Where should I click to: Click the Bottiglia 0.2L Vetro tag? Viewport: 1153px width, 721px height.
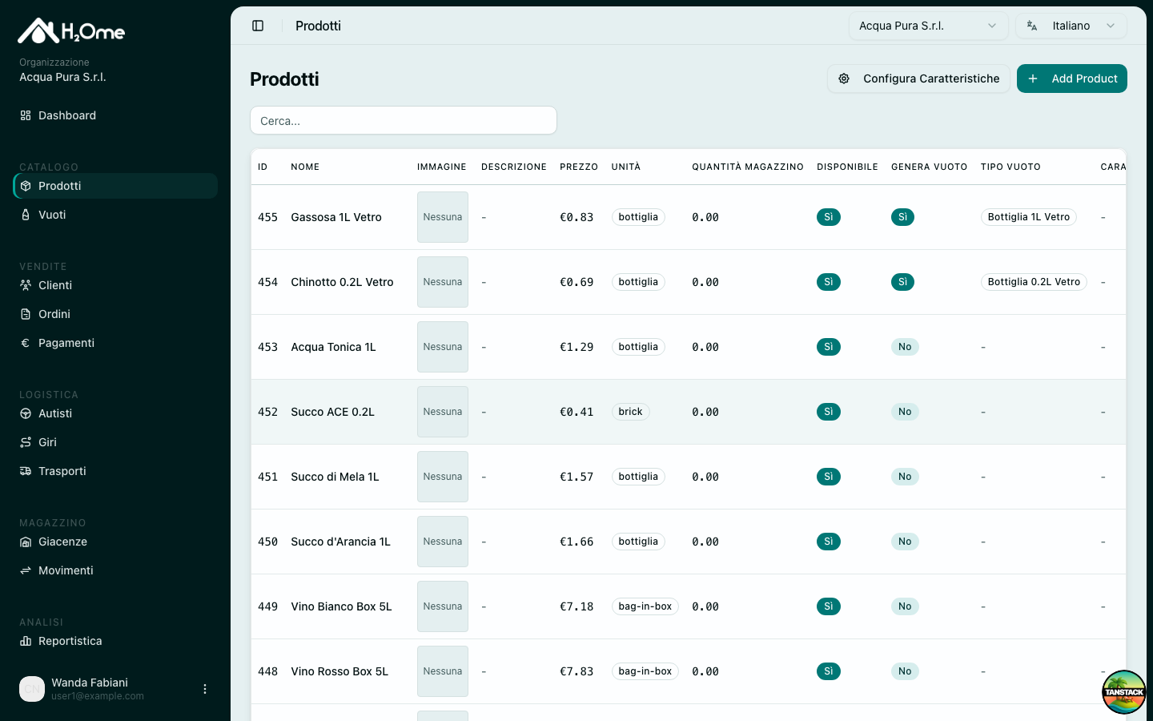(x=1034, y=282)
